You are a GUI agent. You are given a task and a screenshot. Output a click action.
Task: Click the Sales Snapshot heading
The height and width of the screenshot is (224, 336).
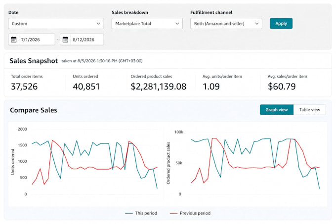(x=34, y=61)
